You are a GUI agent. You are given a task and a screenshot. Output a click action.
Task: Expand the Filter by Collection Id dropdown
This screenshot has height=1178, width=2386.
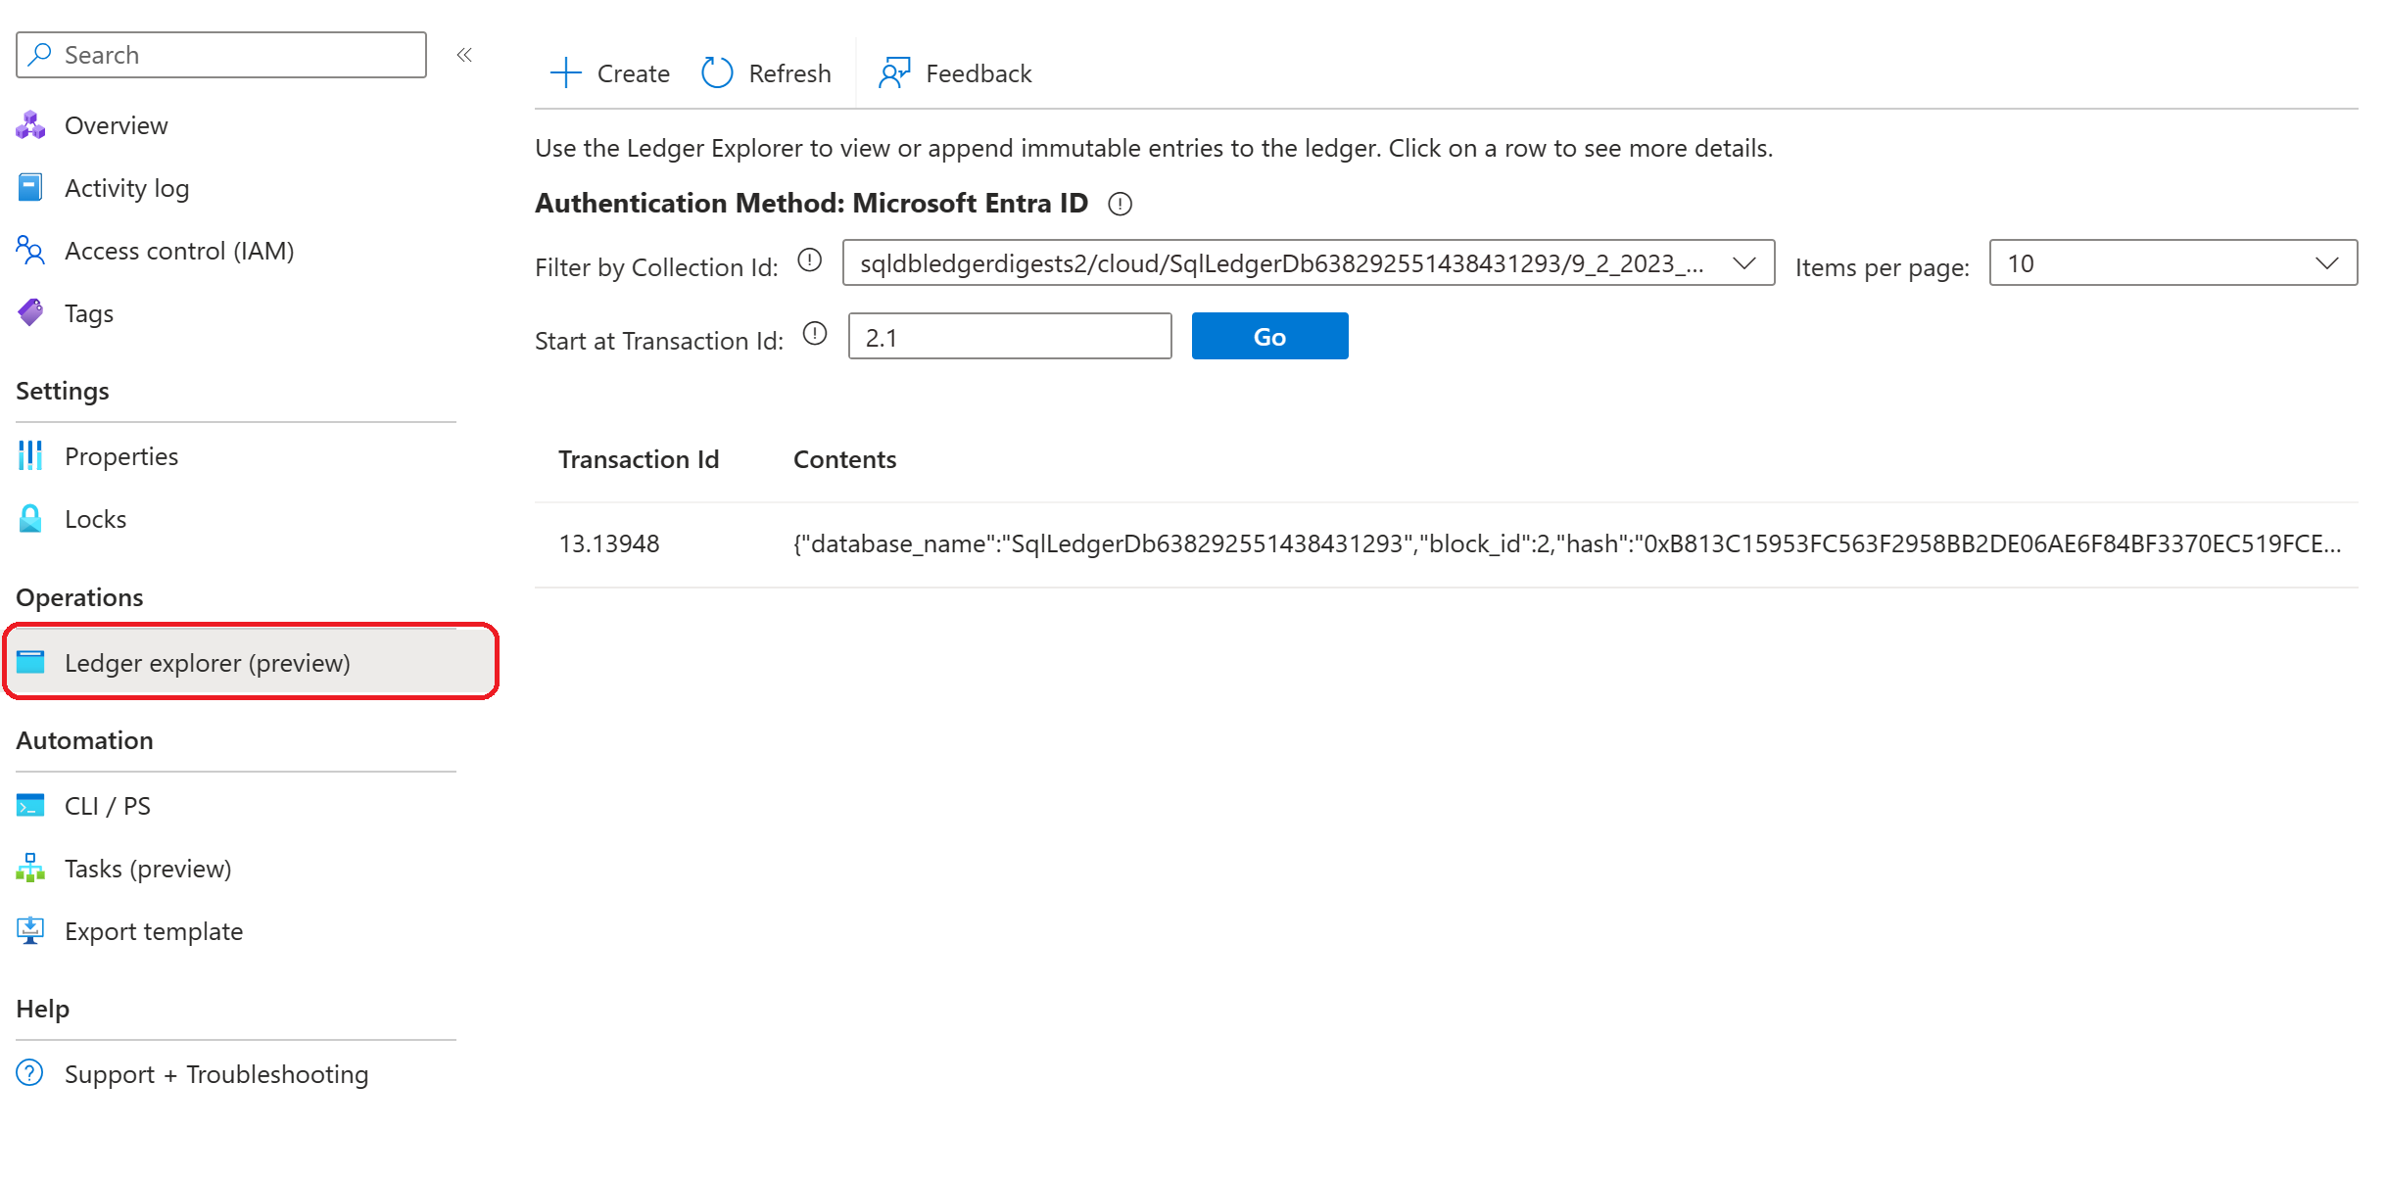tap(1308, 263)
